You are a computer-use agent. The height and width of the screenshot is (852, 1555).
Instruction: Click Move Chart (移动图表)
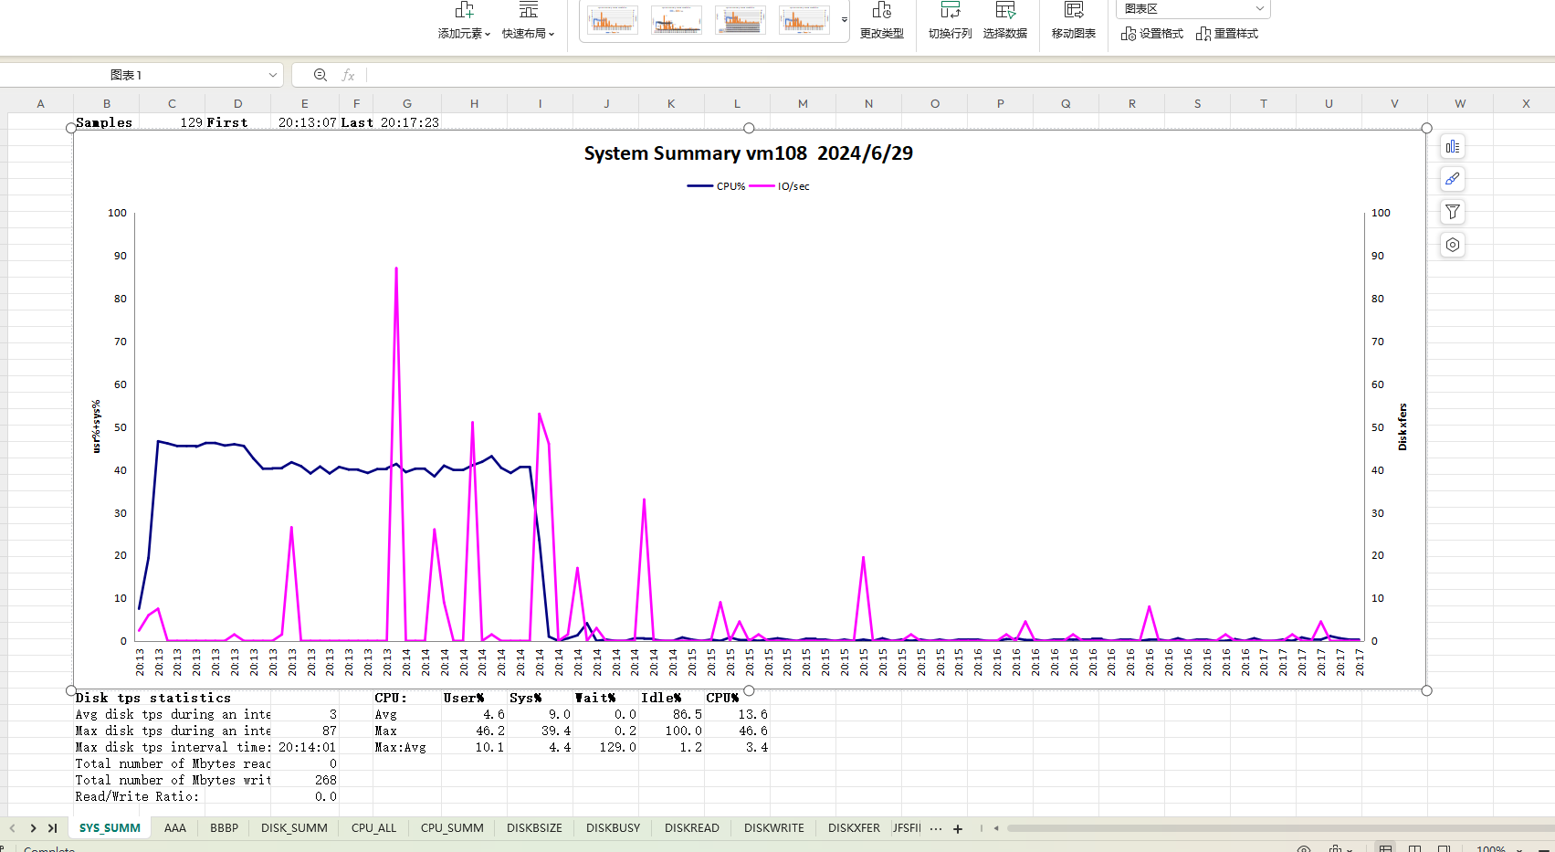(1073, 21)
